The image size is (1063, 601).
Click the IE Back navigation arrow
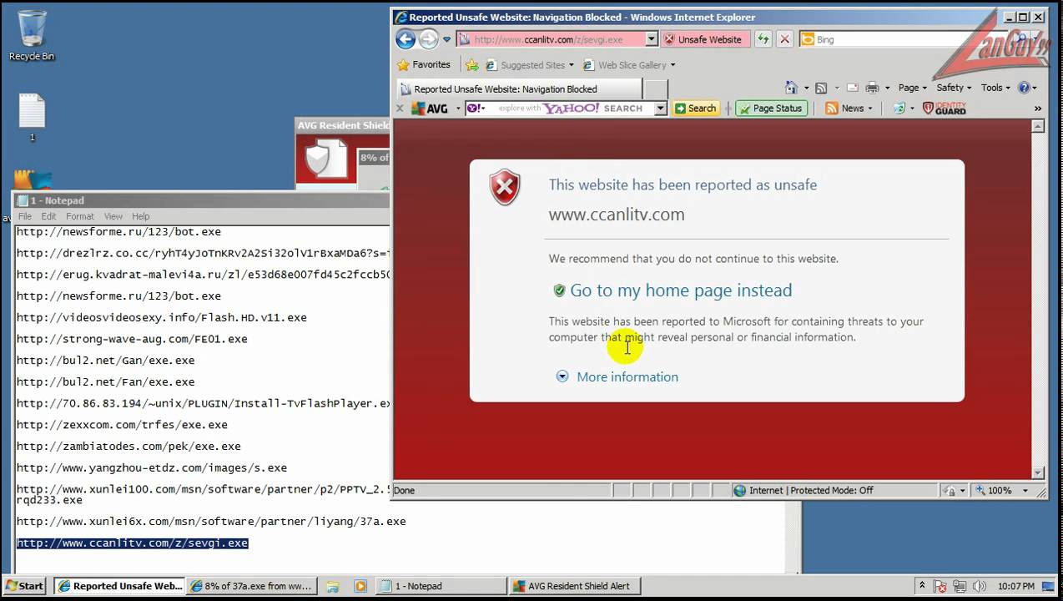coord(406,39)
